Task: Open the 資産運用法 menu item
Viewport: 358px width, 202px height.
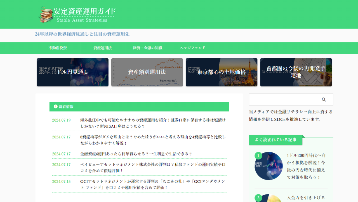Action: tap(103, 48)
